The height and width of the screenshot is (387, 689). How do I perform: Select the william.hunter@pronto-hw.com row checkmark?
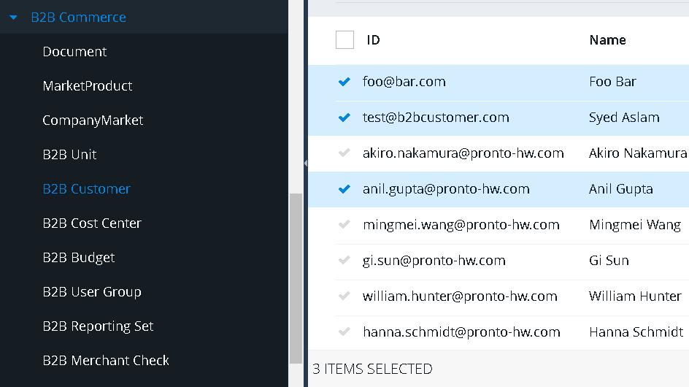[344, 296]
